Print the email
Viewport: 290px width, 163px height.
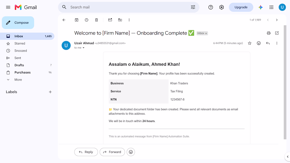pos(269,33)
